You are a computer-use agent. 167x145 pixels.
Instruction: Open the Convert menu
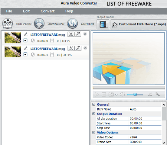48,11
